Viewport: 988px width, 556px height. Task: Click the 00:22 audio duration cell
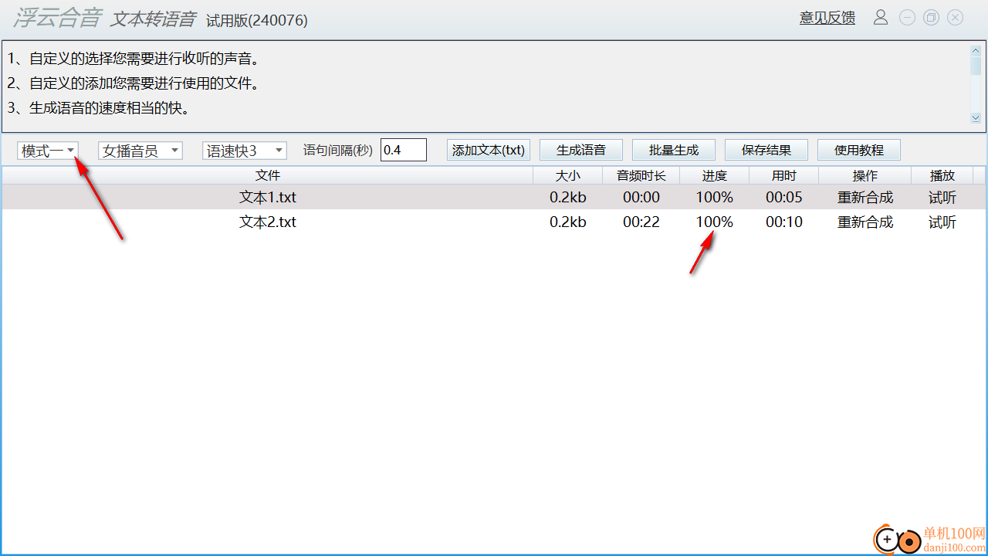(641, 222)
